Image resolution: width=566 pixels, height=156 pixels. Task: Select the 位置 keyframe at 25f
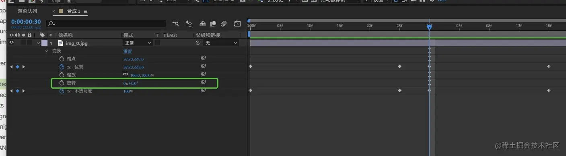tap(399, 67)
